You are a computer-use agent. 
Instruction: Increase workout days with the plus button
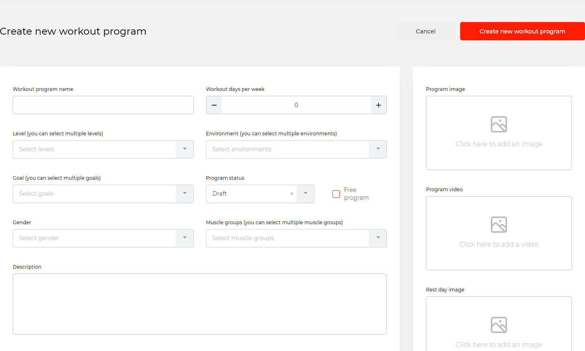[378, 105]
